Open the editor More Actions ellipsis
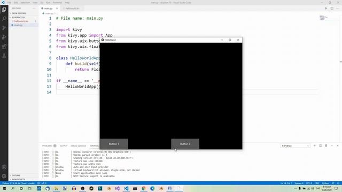The width and height of the screenshot is (342, 192). click(x=338, y=9)
